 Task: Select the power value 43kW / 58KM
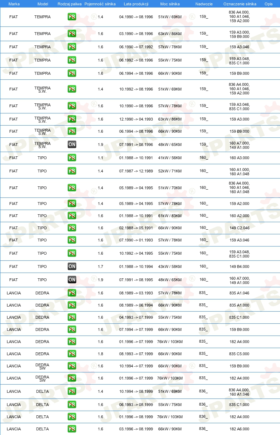(x=170, y=267)
